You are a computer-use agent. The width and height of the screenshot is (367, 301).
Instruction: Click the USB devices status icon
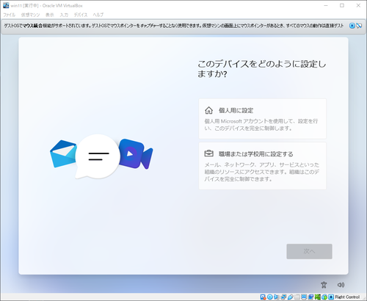click(x=291, y=297)
